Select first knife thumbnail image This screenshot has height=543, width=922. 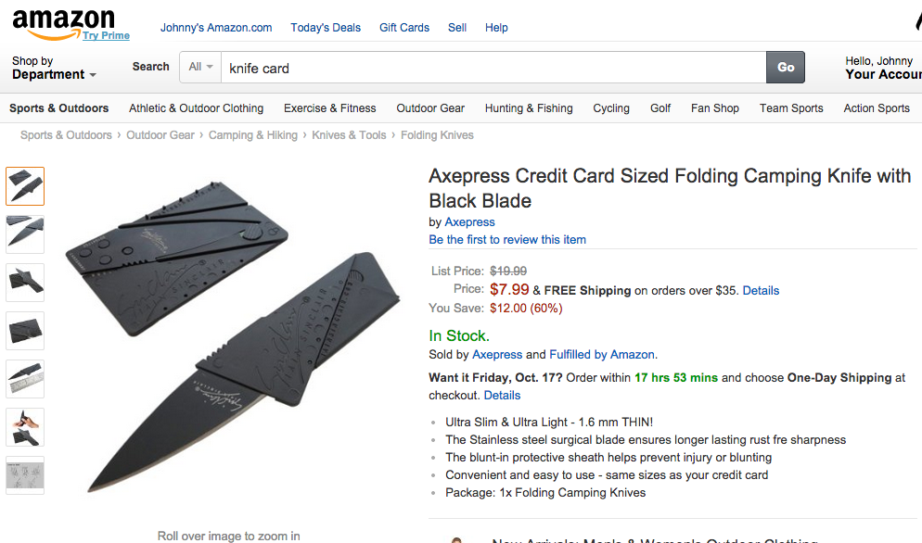pyautogui.click(x=25, y=186)
